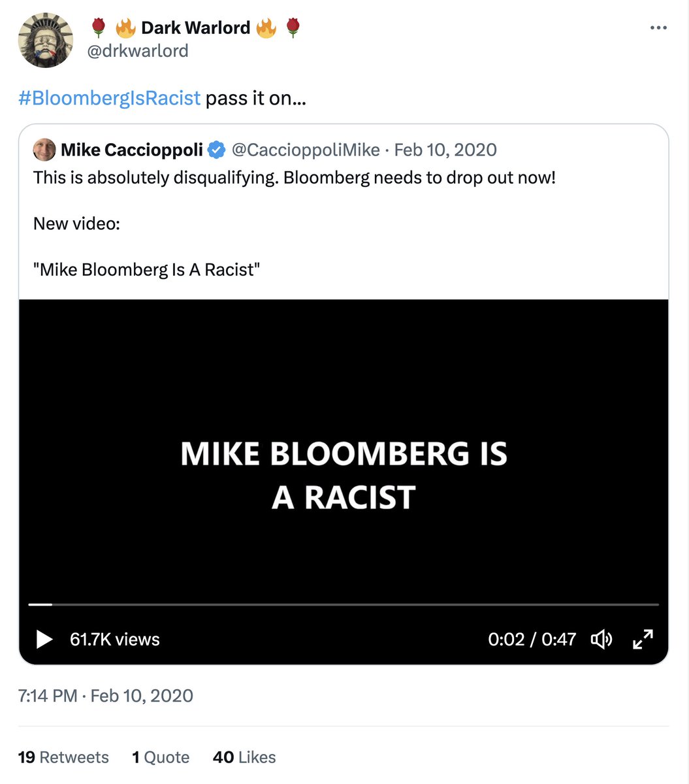Open the @CaccioppoliMike handle

click(306, 150)
